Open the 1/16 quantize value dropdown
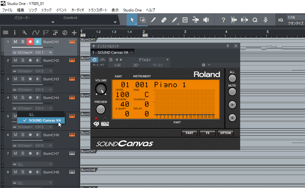This screenshot has height=188, width=305. [x=296, y=17]
